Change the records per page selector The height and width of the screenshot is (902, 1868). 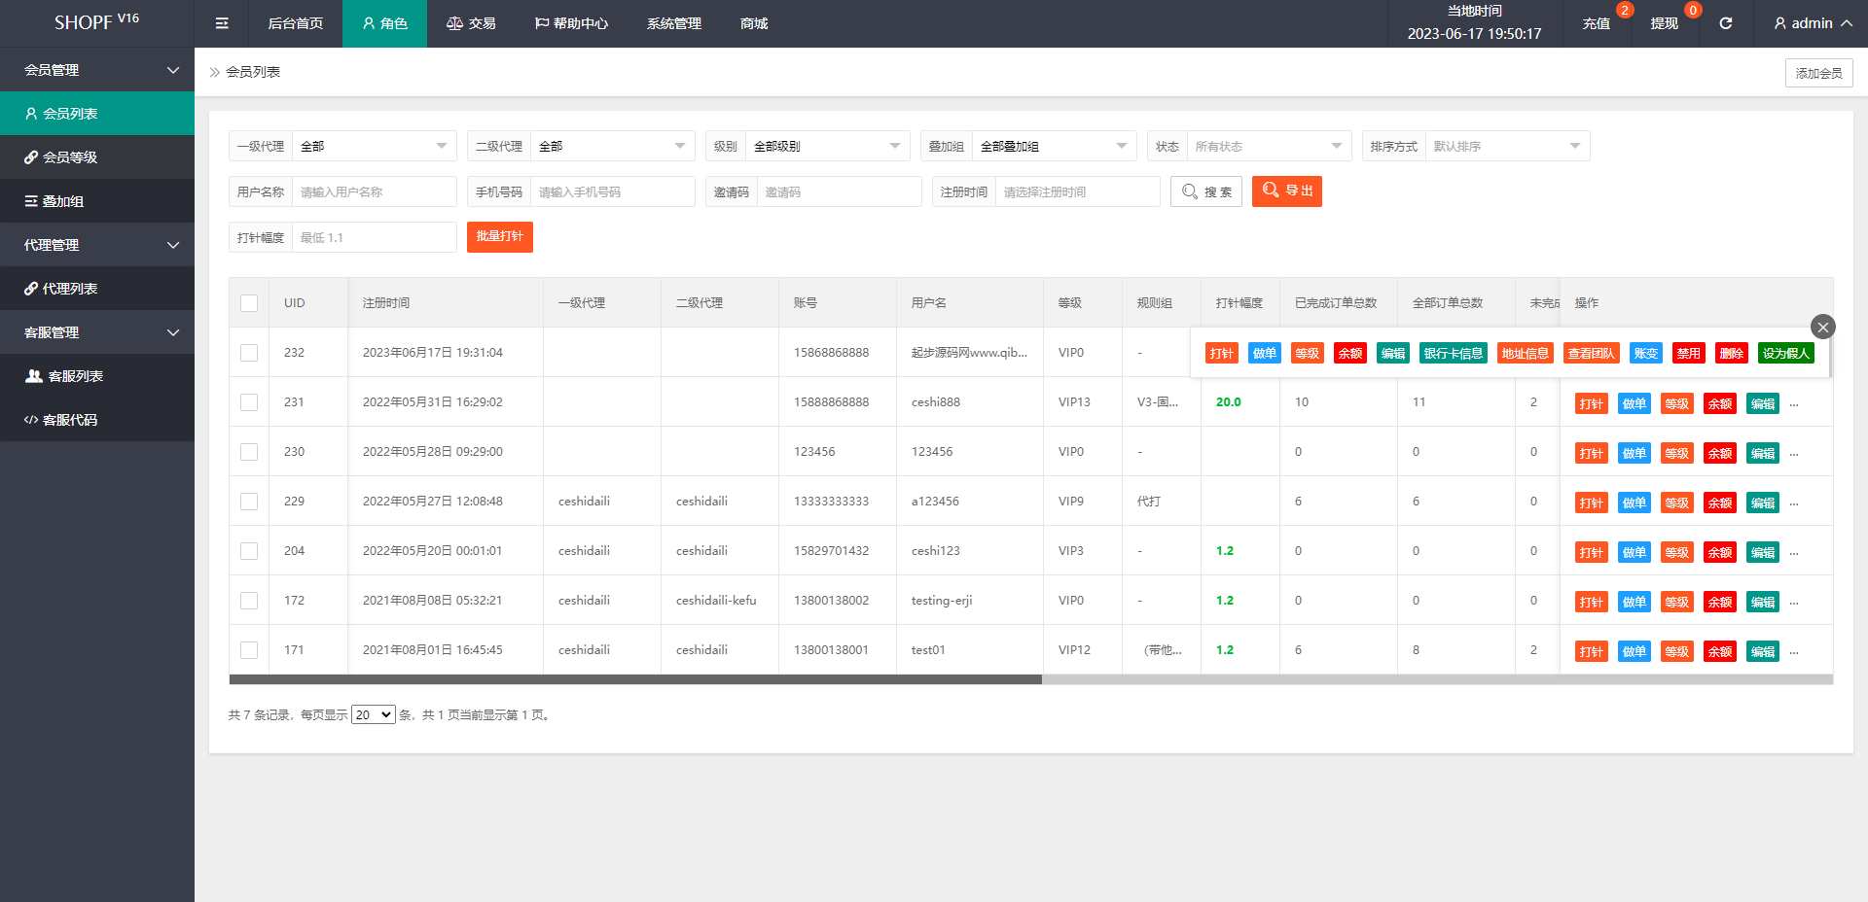point(373,715)
